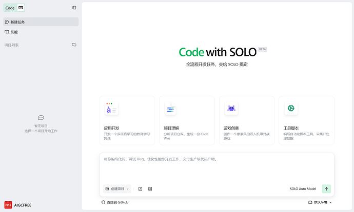The height and width of the screenshot is (212, 354).
Task: Open the 创建项目 dropdown
Action: [x=117, y=189]
